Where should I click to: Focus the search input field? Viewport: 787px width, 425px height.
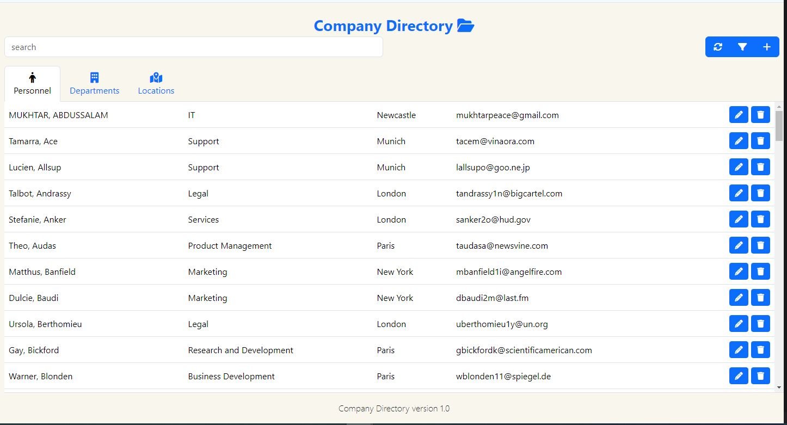(x=193, y=47)
